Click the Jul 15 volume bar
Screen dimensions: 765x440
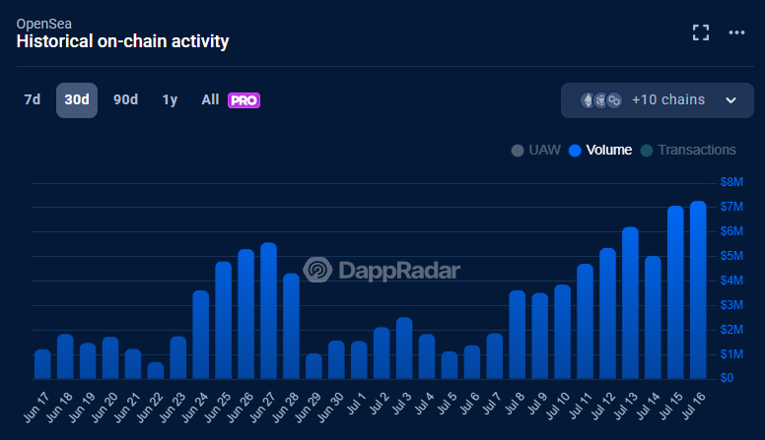point(675,292)
